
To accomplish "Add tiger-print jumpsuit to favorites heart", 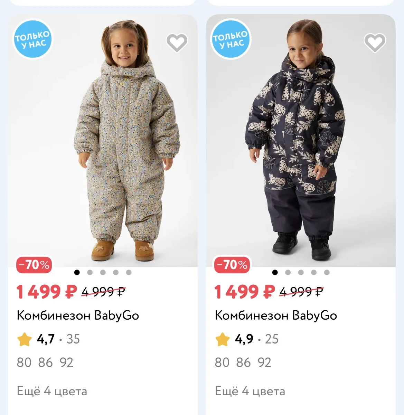I will point(375,43).
